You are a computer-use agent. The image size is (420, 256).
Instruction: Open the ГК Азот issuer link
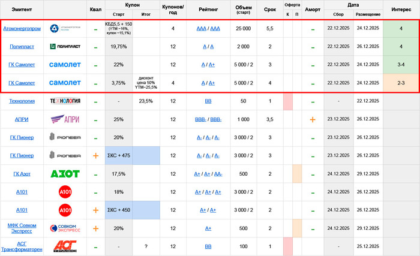tap(22, 174)
